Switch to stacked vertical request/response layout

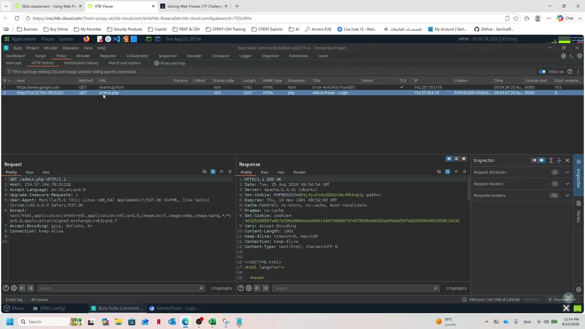456,159
